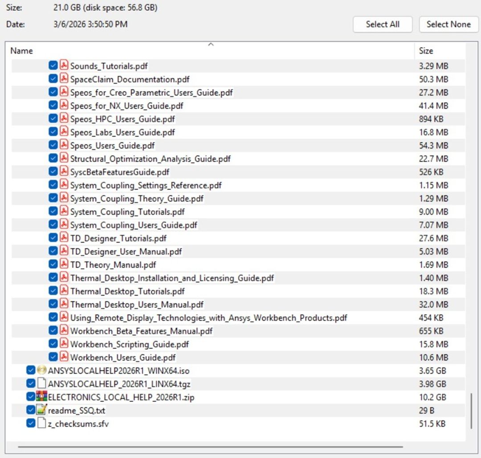This screenshot has height=458, width=481.
Task: Click the archive icon of ELECTRONICS_LOCAL_HELP_2026R1.zip
Action: point(41,397)
